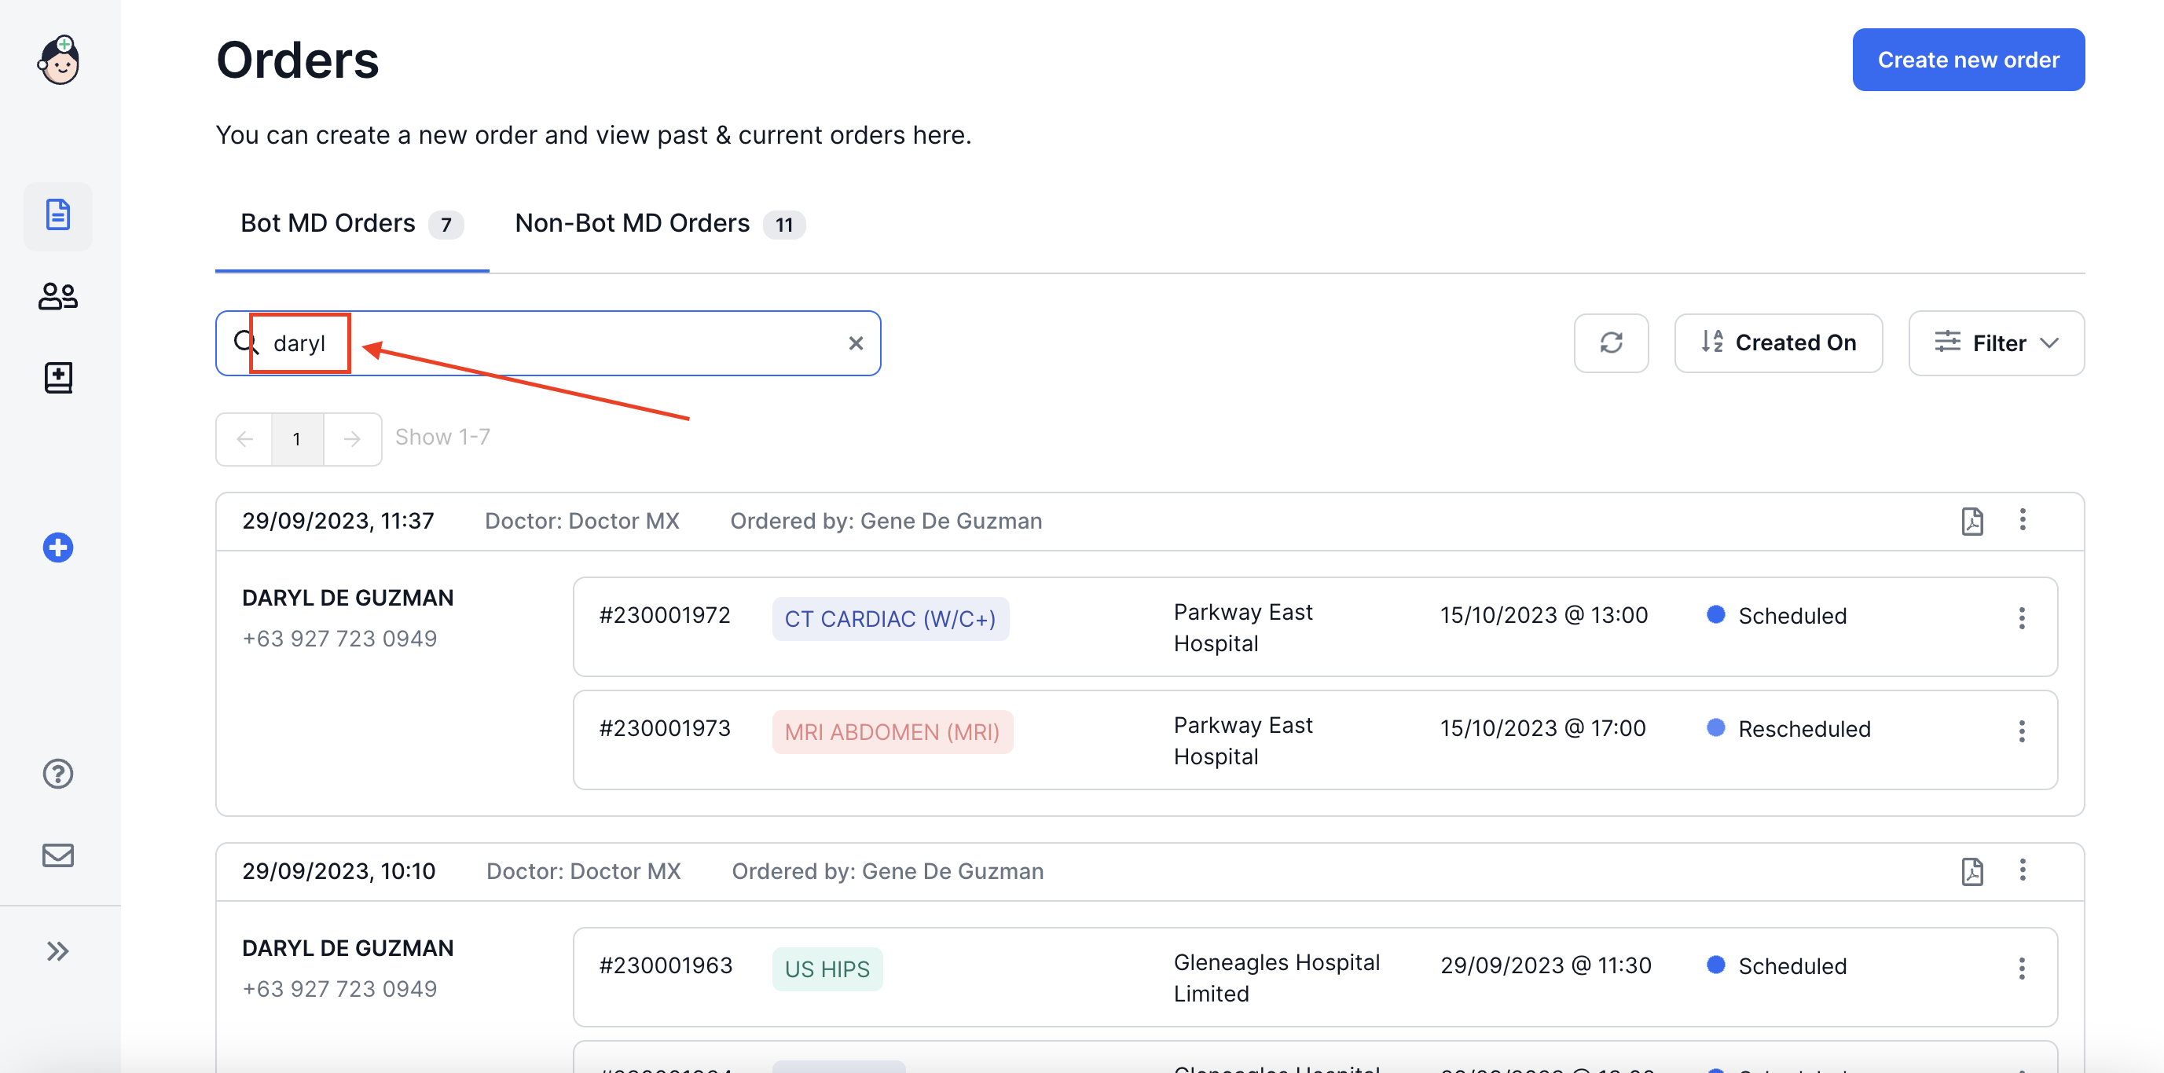The image size is (2164, 1073).
Task: Expand the sidebar with double chevron
Action: (x=58, y=950)
